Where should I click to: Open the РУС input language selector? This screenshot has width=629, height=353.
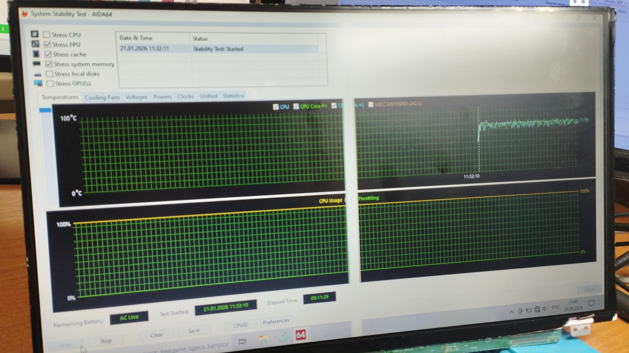click(x=556, y=307)
